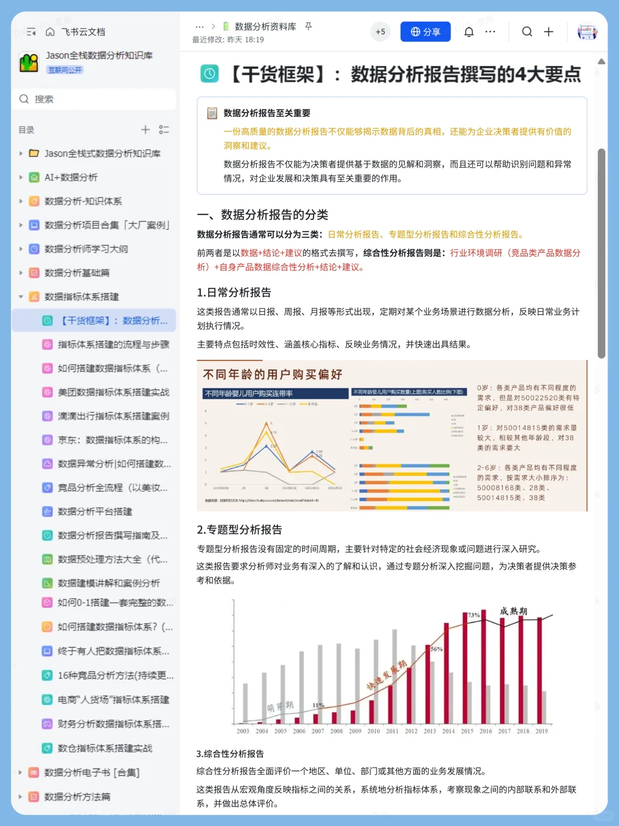Click icon beside 数据预处理方法大全 item
The width and height of the screenshot is (619, 826).
tap(48, 559)
